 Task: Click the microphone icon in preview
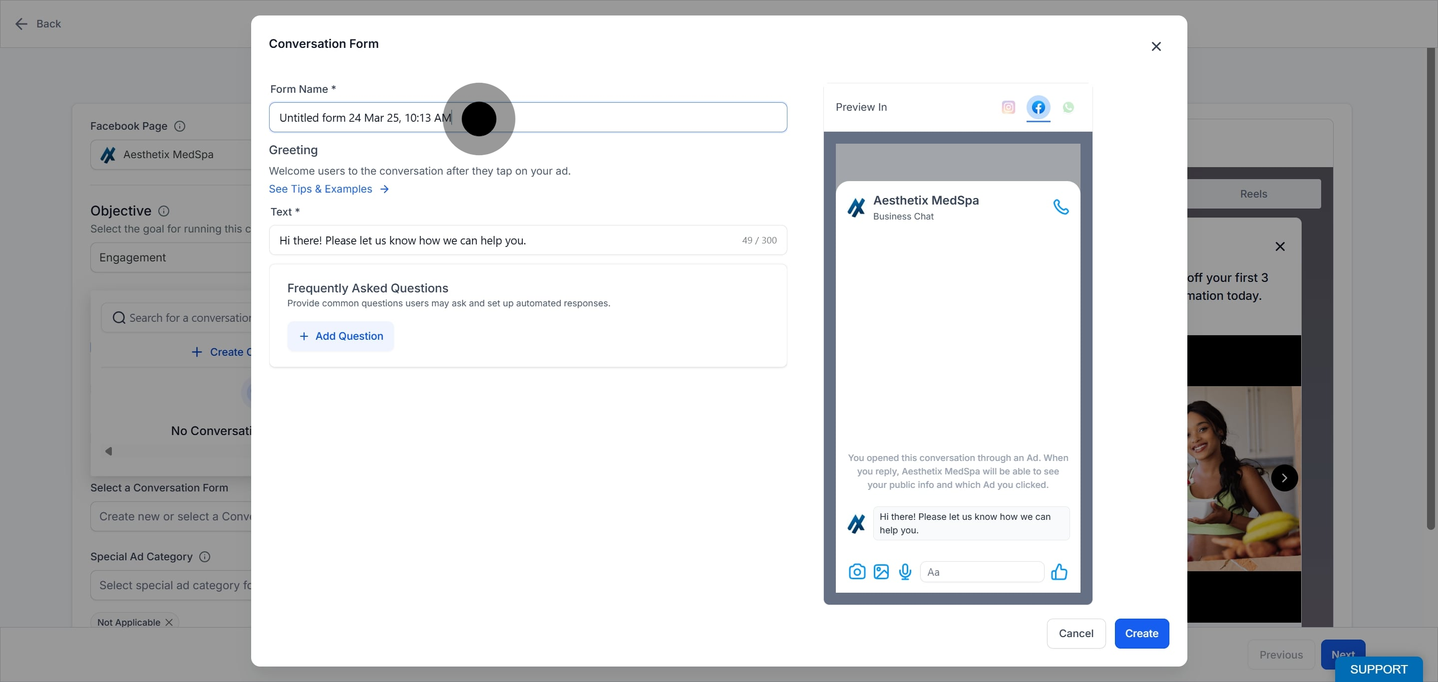coord(905,572)
